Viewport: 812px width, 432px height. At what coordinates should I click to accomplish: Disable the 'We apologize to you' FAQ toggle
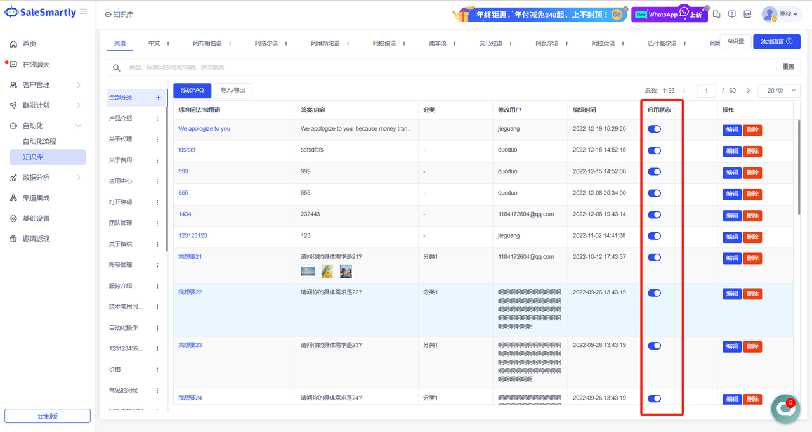[x=654, y=129]
